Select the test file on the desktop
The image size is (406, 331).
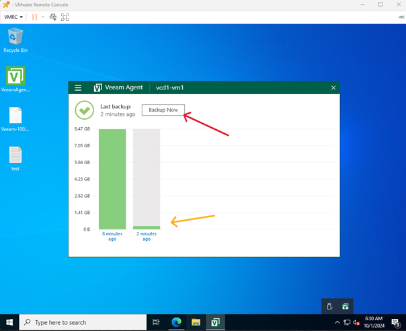[15, 157]
